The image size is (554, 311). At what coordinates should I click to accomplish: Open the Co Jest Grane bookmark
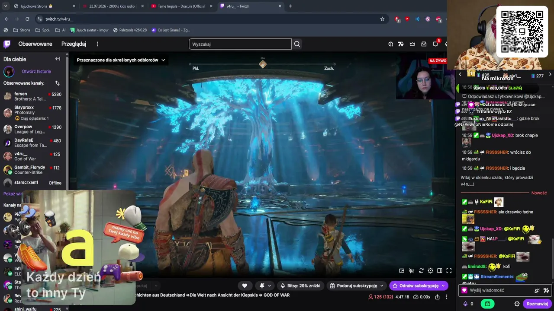171,30
